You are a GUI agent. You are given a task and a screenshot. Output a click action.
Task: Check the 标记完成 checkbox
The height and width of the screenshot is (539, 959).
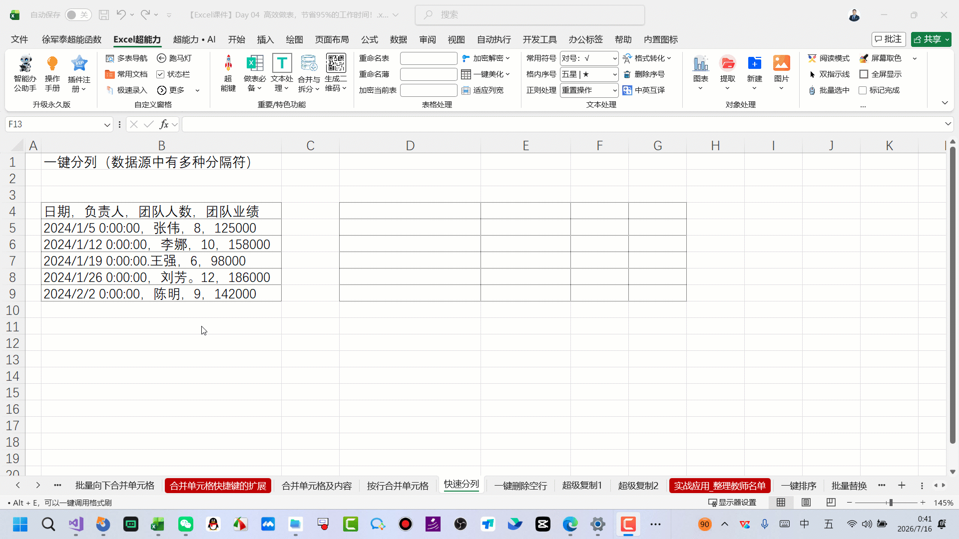pos(863,90)
